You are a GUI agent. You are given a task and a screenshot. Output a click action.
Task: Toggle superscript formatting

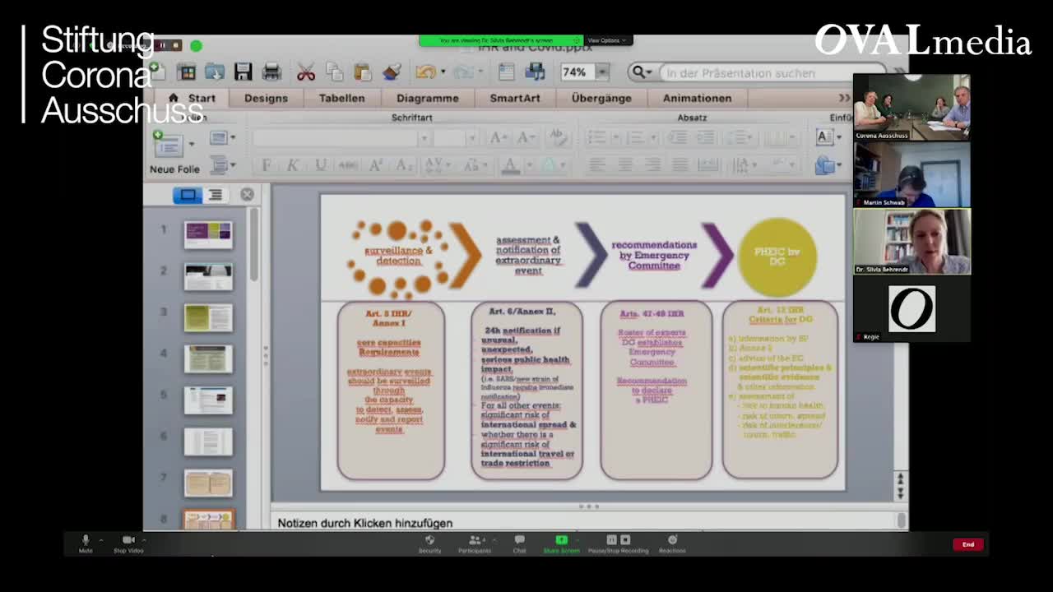click(376, 166)
